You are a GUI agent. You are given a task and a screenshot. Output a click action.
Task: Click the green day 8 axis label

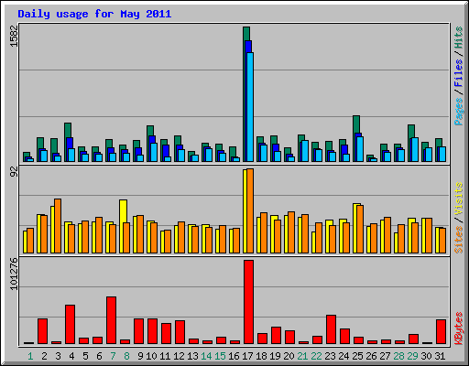point(126,356)
